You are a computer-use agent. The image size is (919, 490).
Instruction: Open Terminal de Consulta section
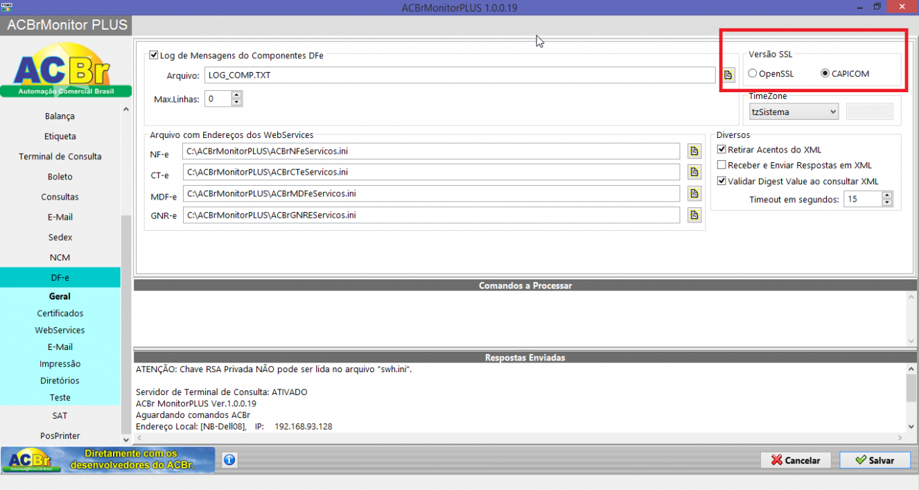pos(60,156)
